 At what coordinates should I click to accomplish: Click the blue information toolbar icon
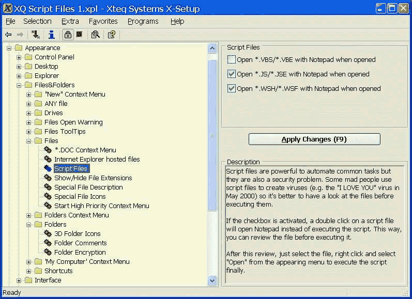click(x=51, y=35)
